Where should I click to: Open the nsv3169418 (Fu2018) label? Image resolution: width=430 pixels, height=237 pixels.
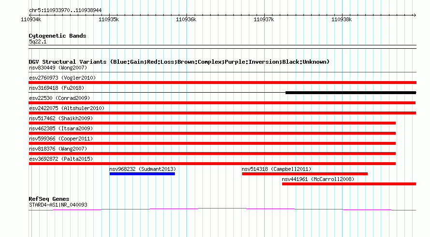[x=57, y=88]
